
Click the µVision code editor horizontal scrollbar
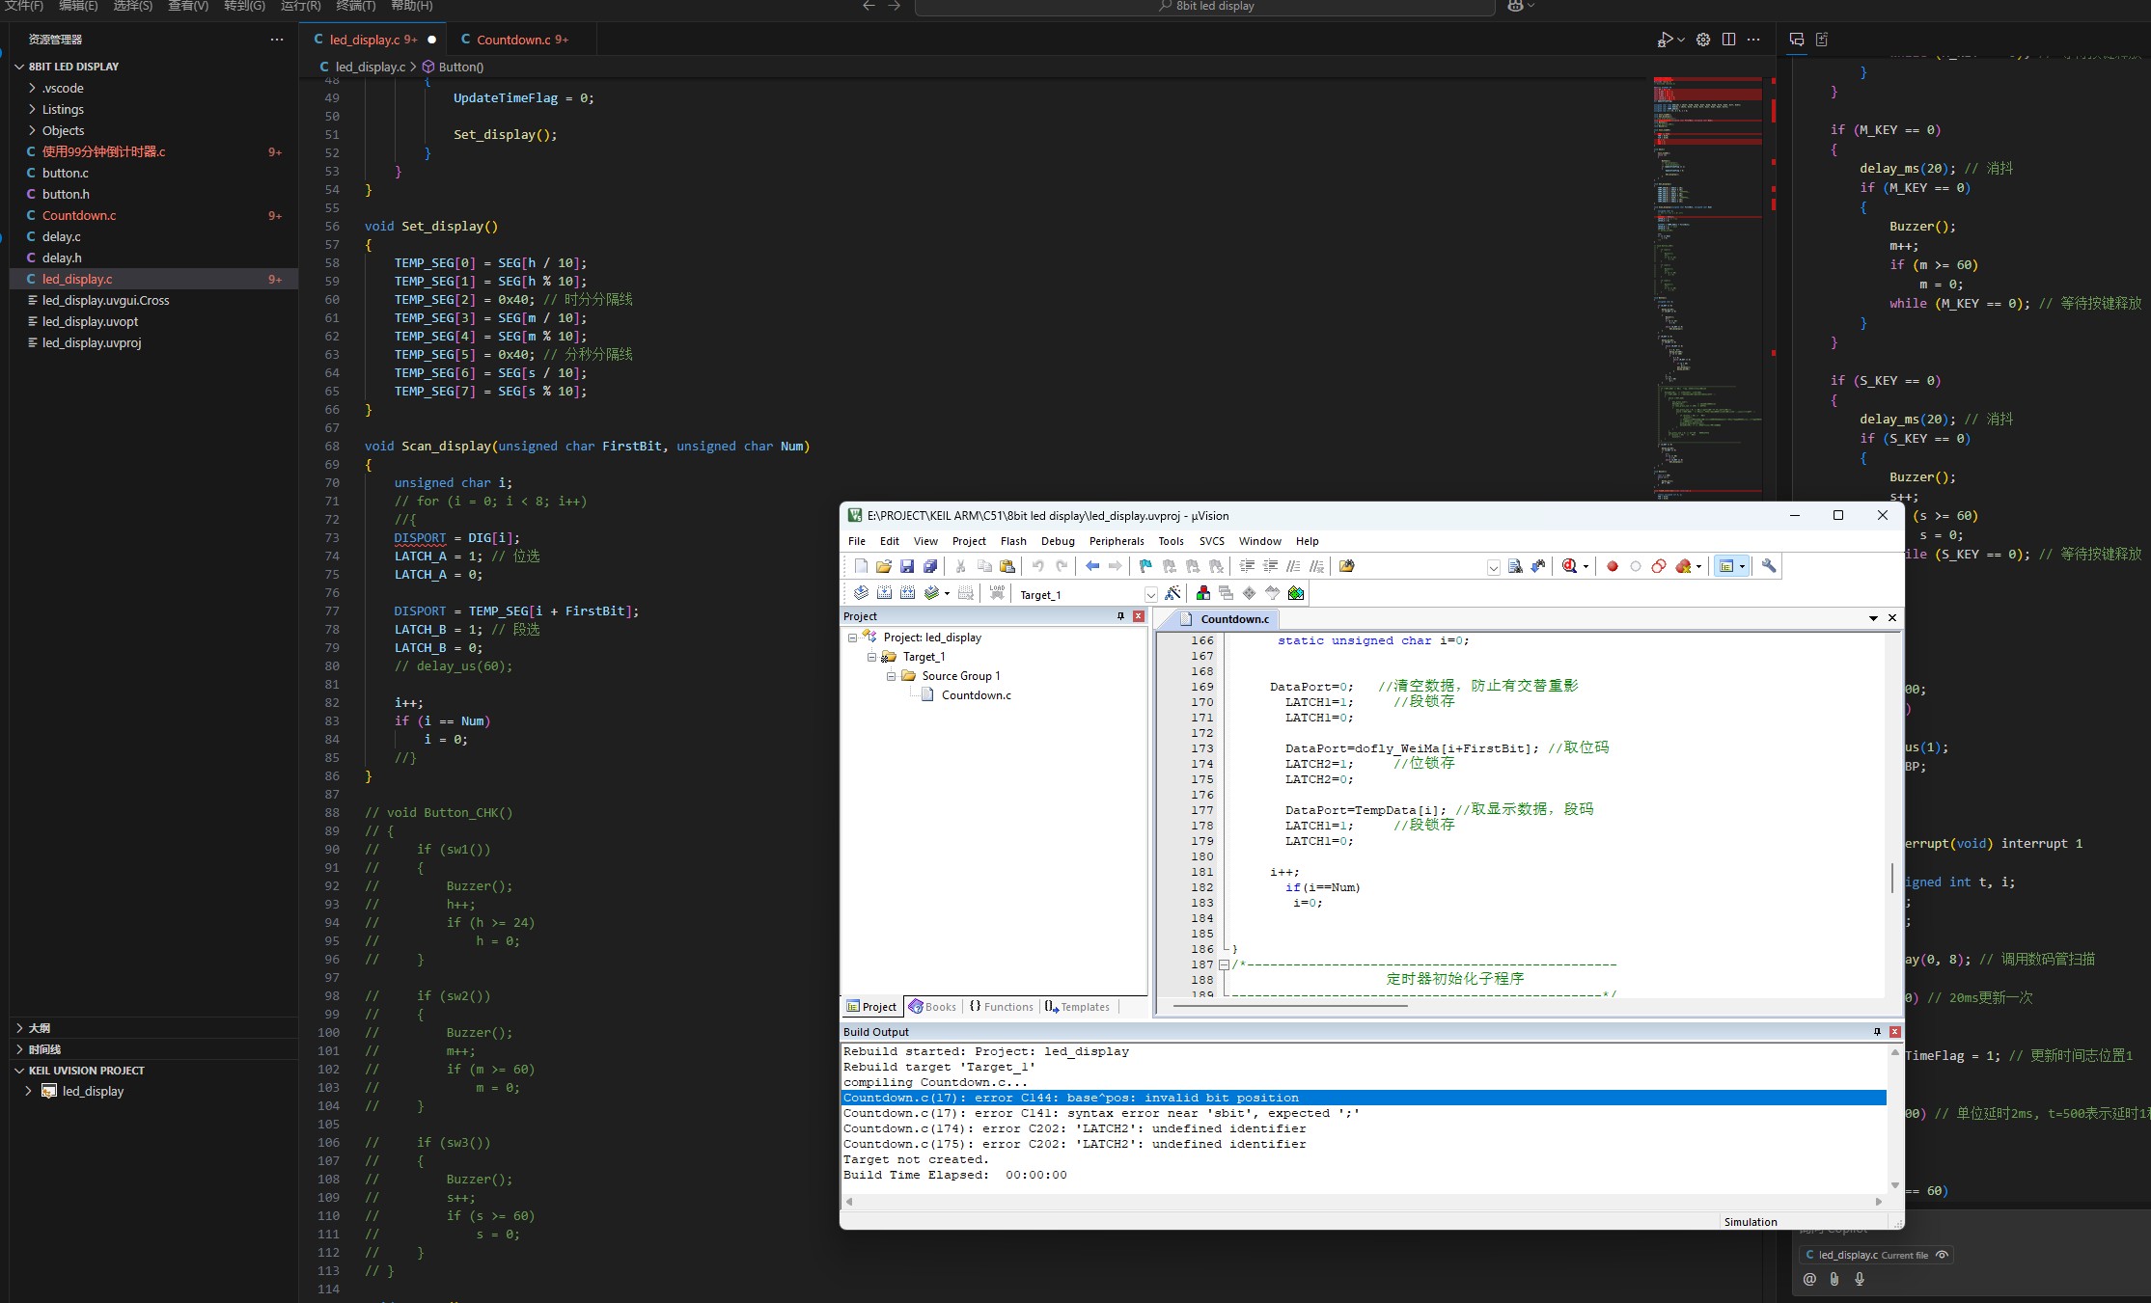click(x=1289, y=1006)
